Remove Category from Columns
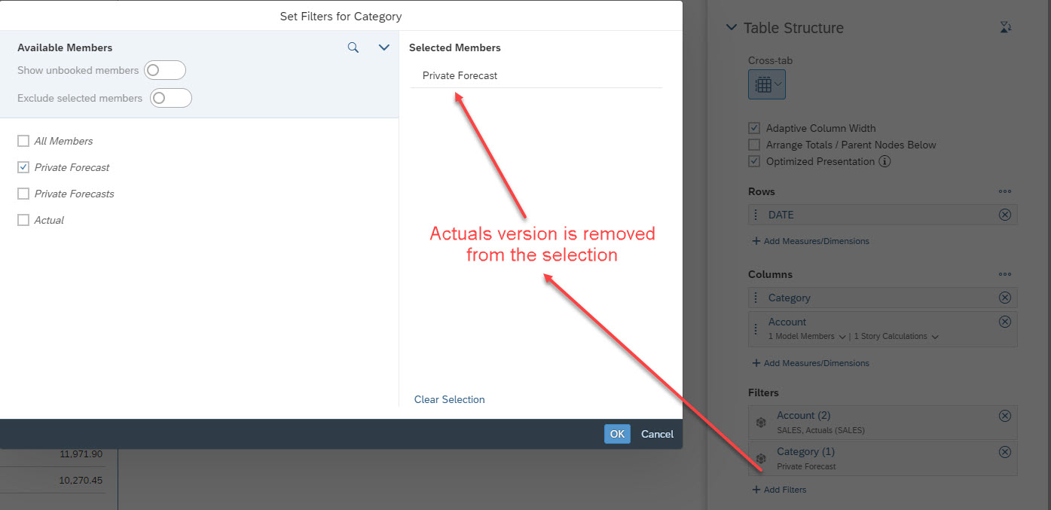The image size is (1051, 510). click(1004, 298)
